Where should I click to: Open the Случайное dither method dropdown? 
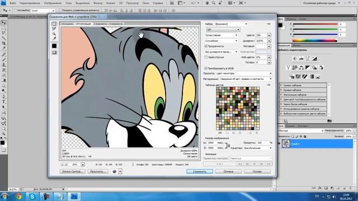[x=221, y=41]
